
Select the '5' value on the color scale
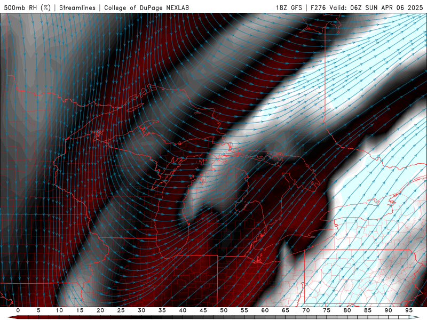pyautogui.click(x=38, y=310)
